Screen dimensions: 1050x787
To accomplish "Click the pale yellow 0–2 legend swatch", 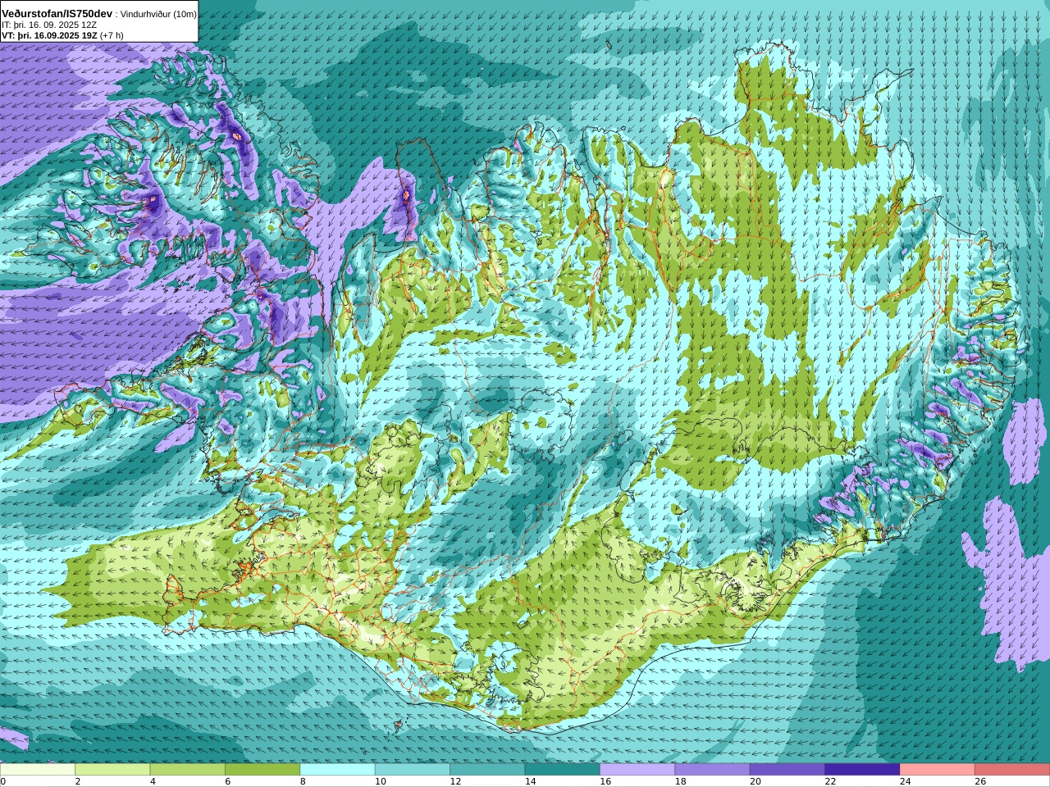I will (x=38, y=770).
